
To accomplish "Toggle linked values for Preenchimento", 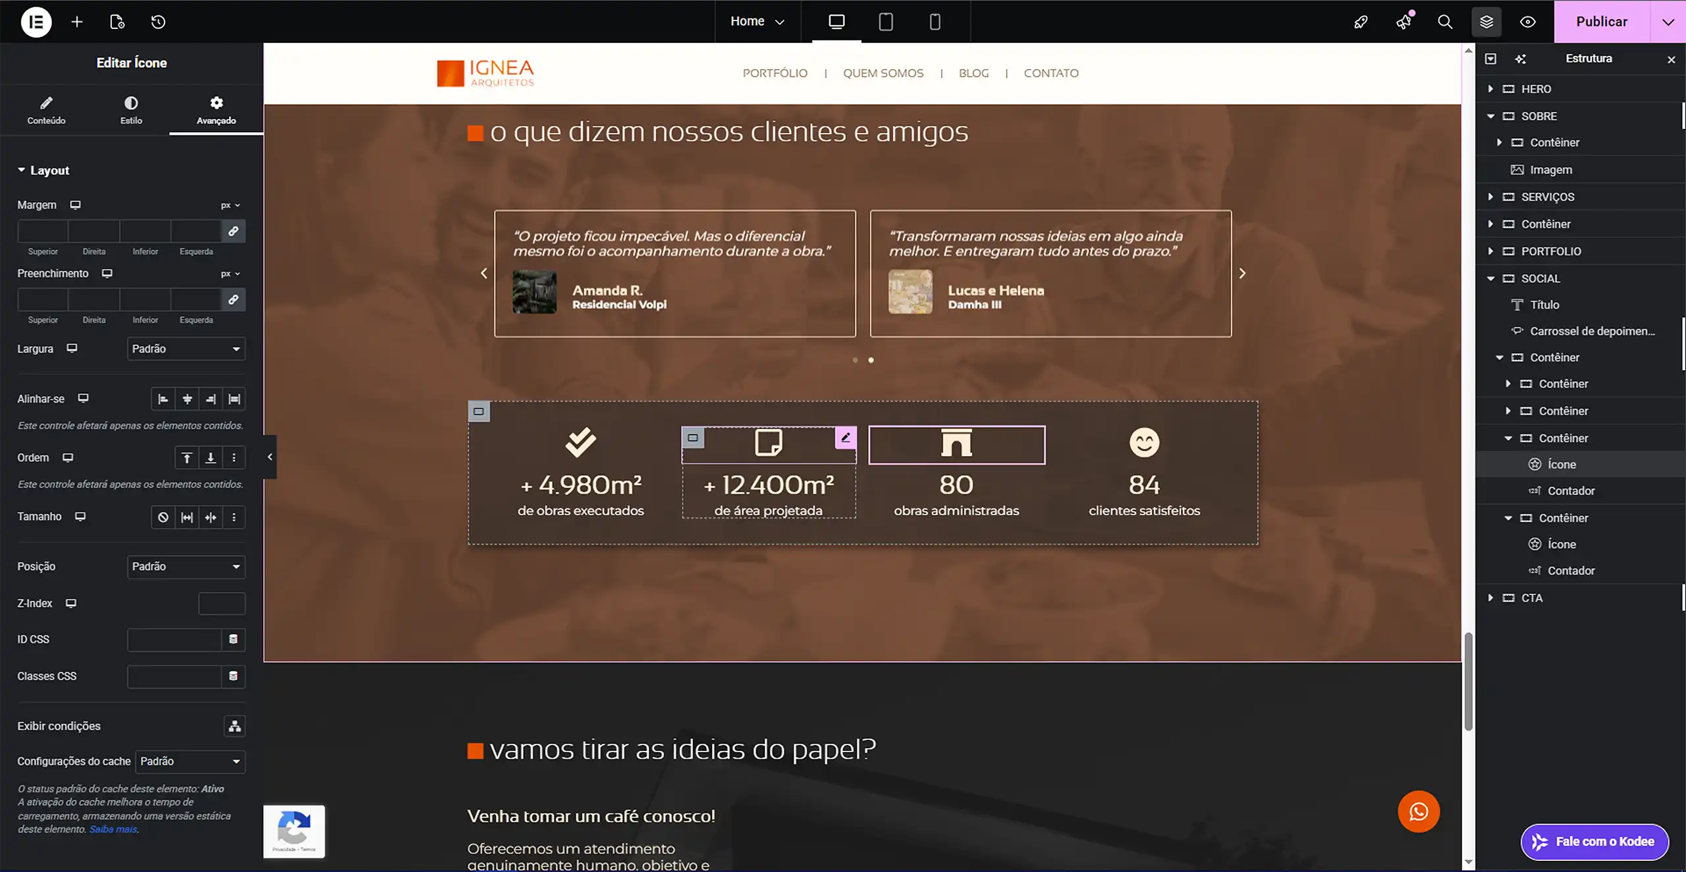I will tap(233, 299).
